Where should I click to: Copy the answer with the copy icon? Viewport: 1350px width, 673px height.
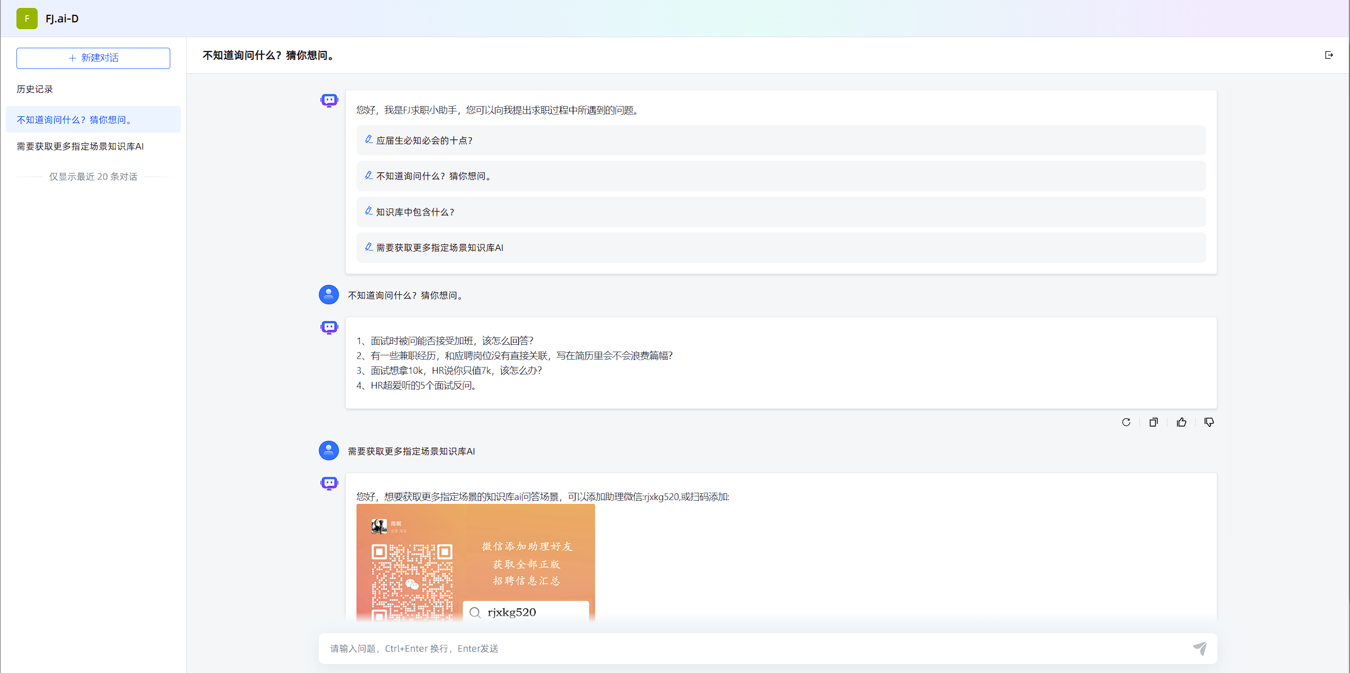pos(1154,422)
